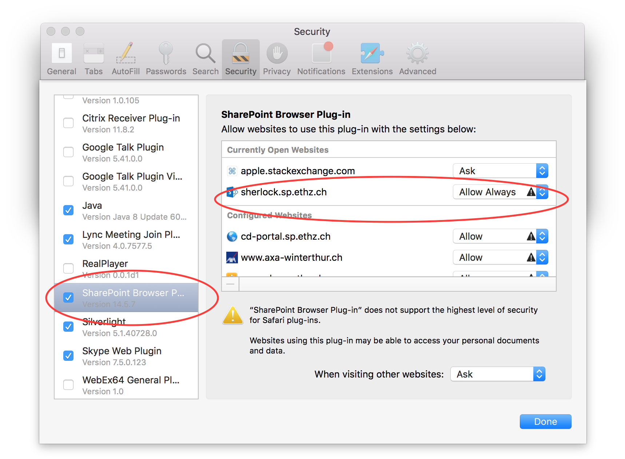Image resolution: width=625 pixels, height=459 pixels.
Task: Open the Search magnifier icon
Action: [x=206, y=53]
